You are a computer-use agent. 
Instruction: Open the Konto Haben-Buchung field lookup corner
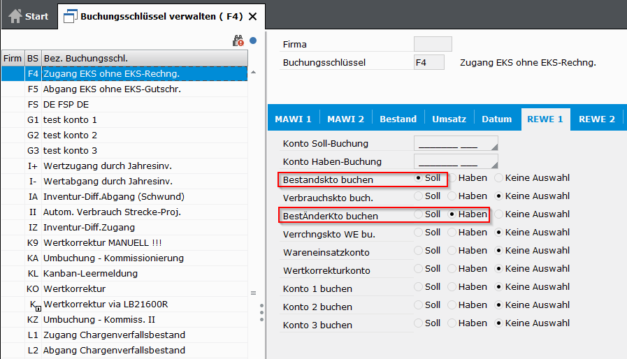(494, 165)
